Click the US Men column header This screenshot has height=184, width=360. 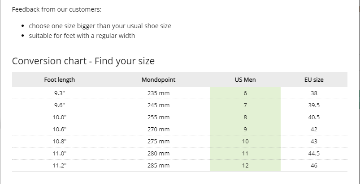tap(245, 80)
